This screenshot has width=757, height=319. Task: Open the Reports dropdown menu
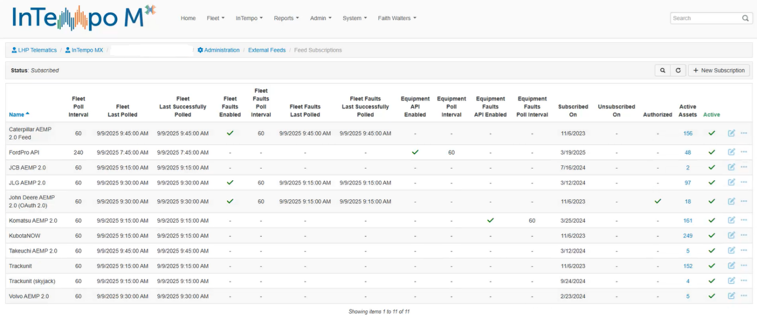[x=286, y=18]
